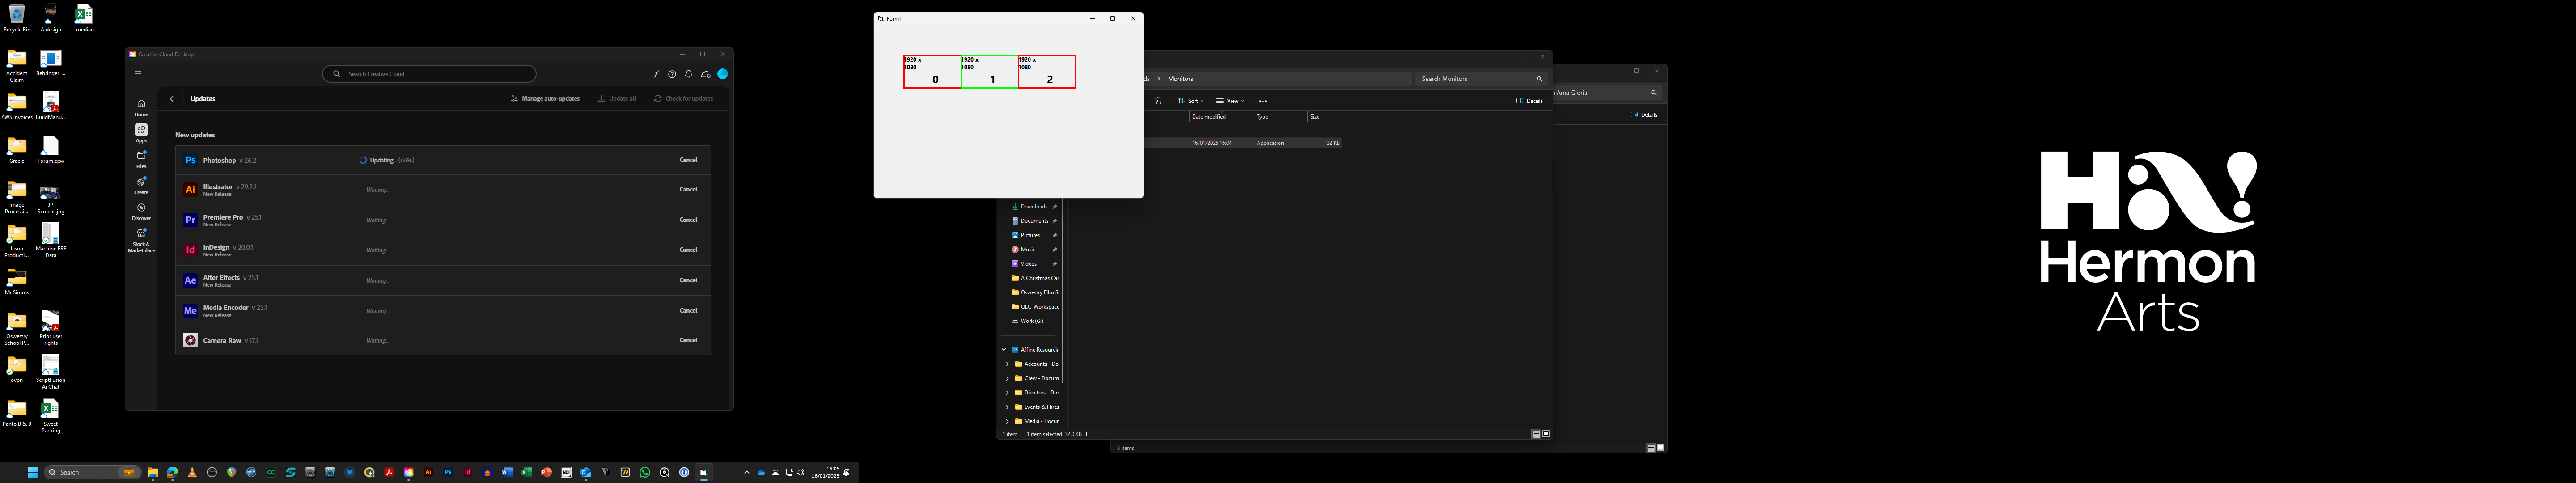
Task: Open Stock & Marketplace in the sidebar
Action: point(141,240)
